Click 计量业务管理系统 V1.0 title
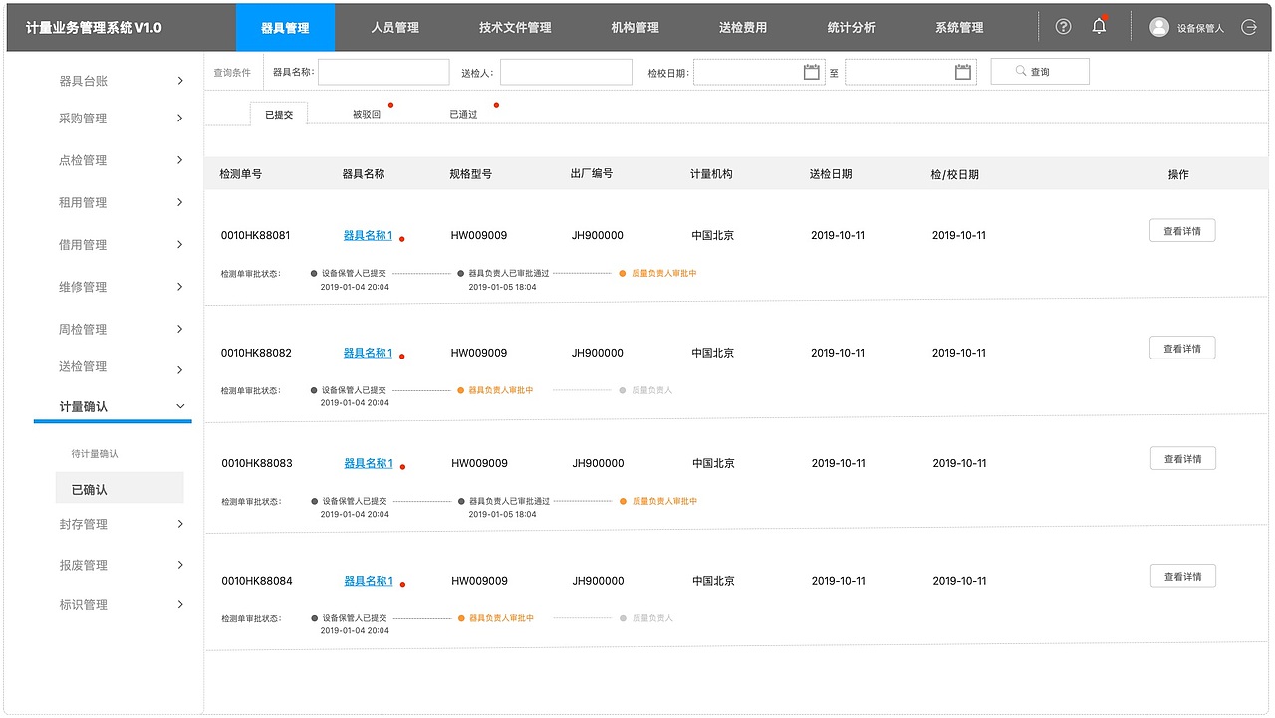Image resolution: width=1275 pixels, height=718 pixels. (x=94, y=28)
